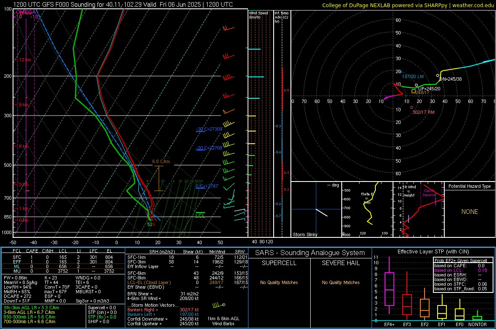This screenshot has width=496, height=329.
Task: Click the Corfidi Downshear = 245/38 kt line
Action: (163, 319)
